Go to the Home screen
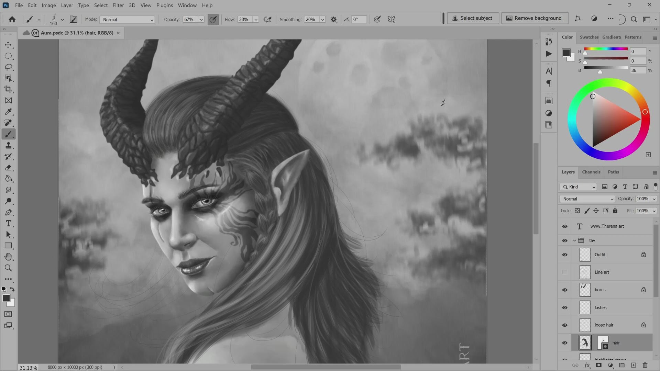The height and width of the screenshot is (371, 660). pyautogui.click(x=12, y=20)
